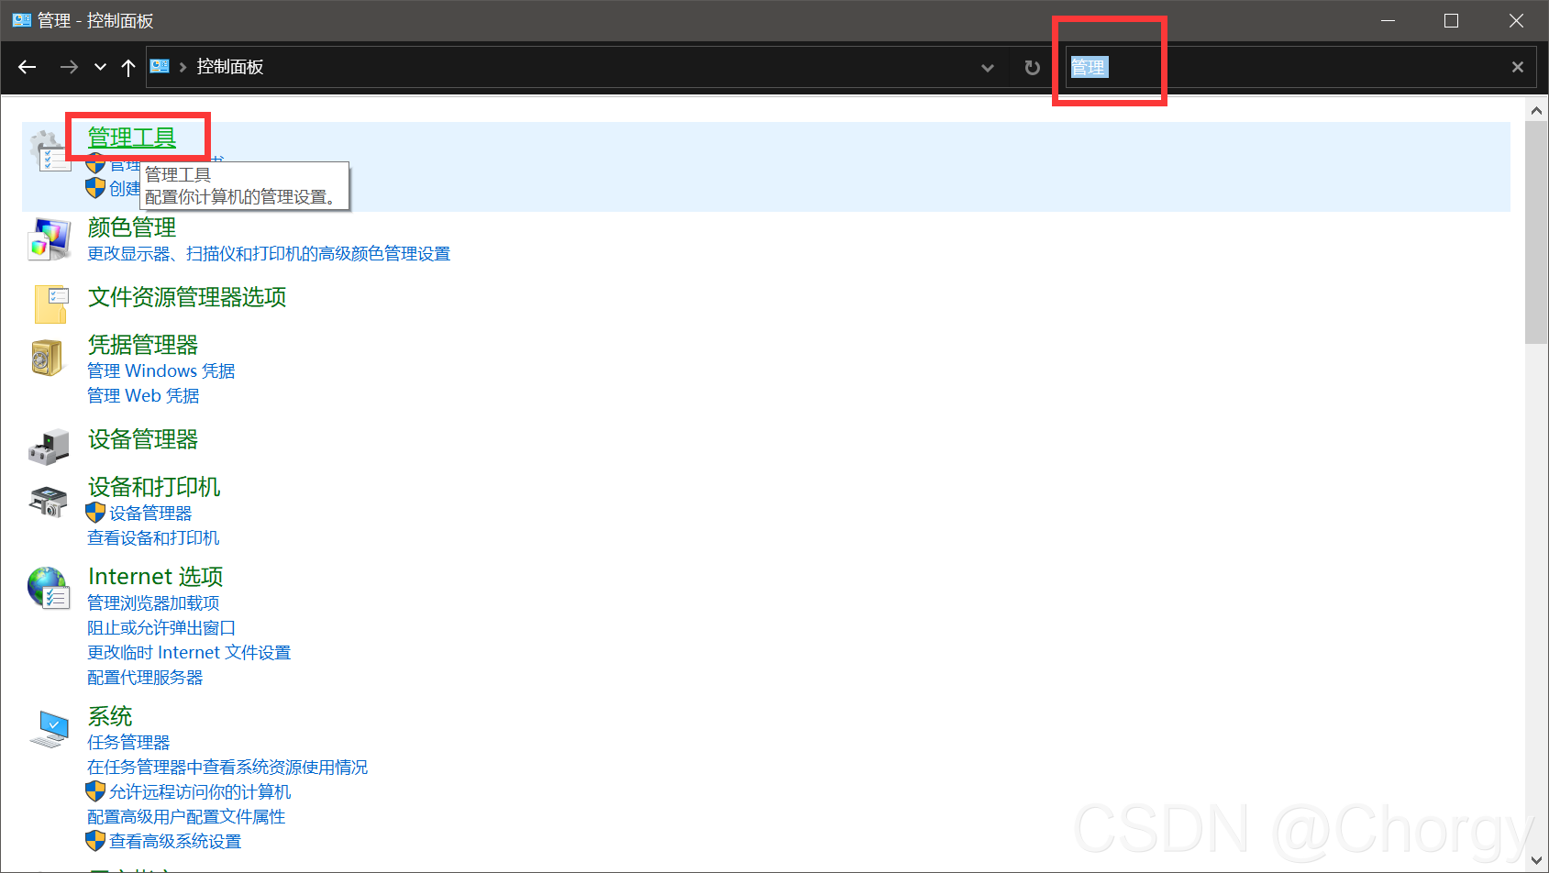1549x873 pixels.
Task: Open 配置代理服务器
Action: [x=145, y=678]
